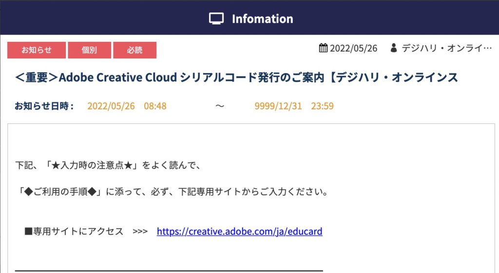Click the Infomation header title
499x273 pixels.
point(262,19)
